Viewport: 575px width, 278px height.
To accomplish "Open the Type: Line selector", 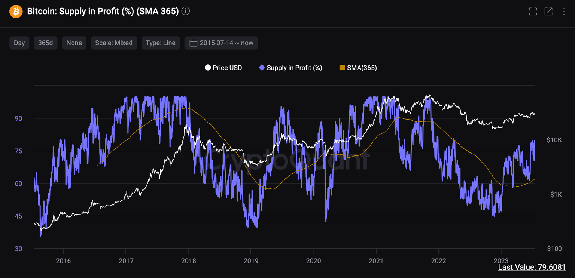I will 161,43.
